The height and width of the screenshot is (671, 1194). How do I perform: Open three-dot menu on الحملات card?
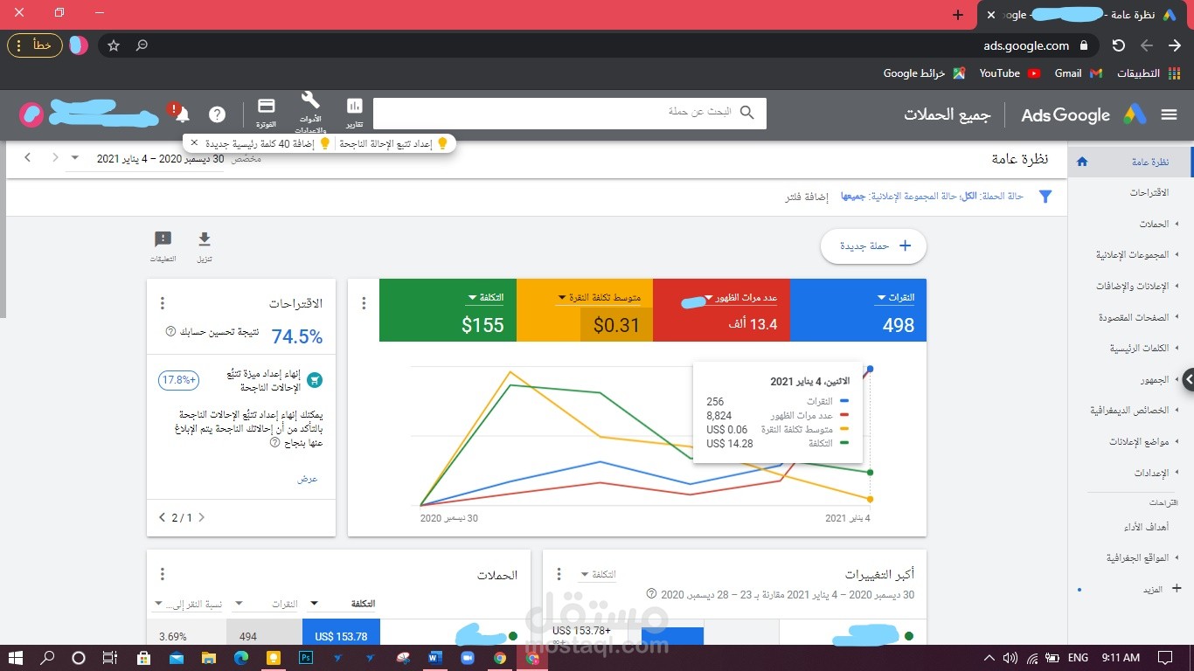click(x=163, y=574)
